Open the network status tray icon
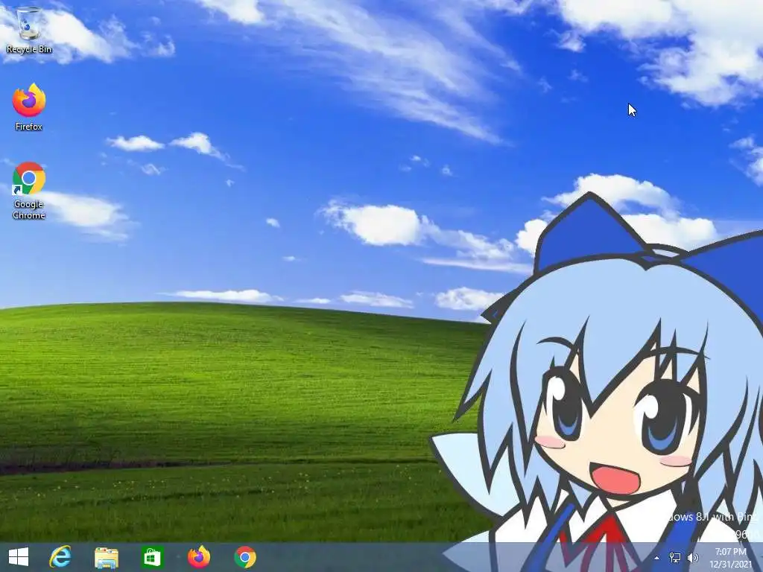763x572 pixels. [x=675, y=558]
